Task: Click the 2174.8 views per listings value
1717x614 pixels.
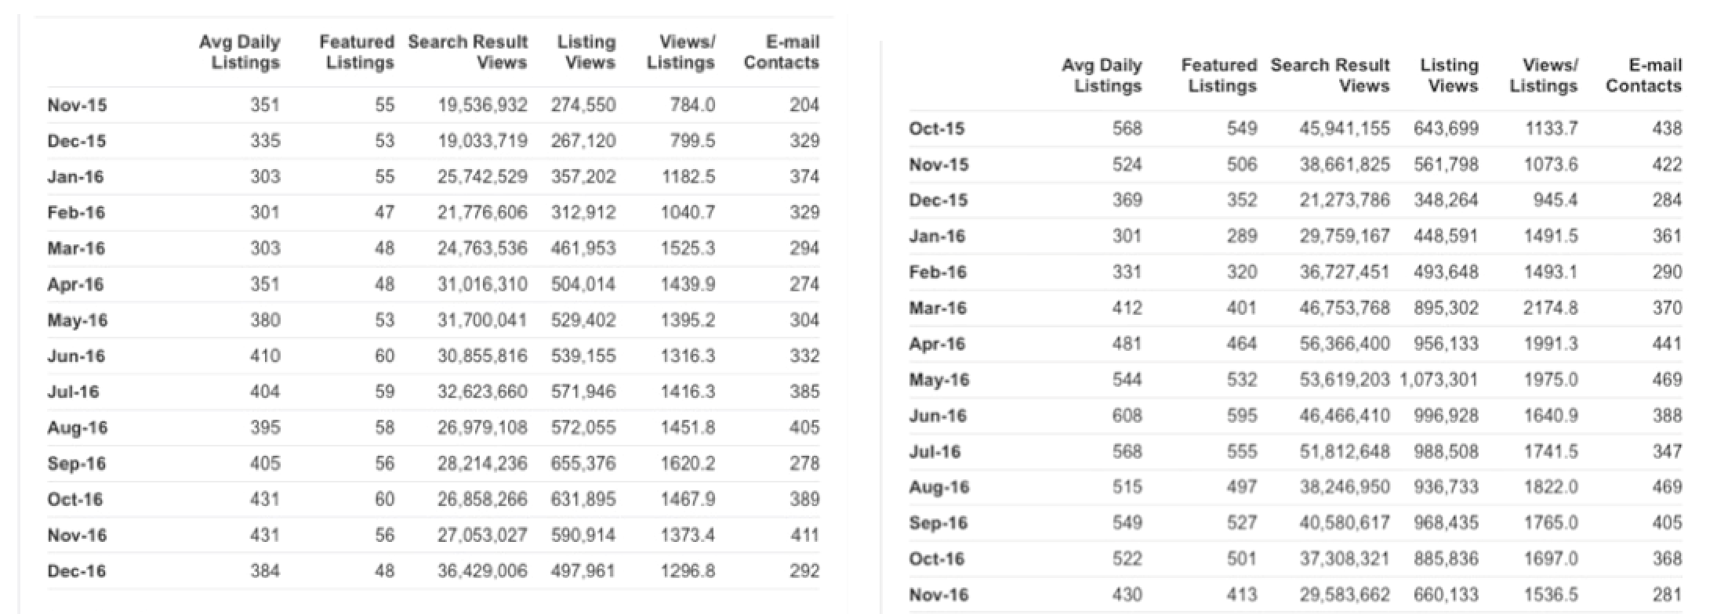Action: (1550, 308)
